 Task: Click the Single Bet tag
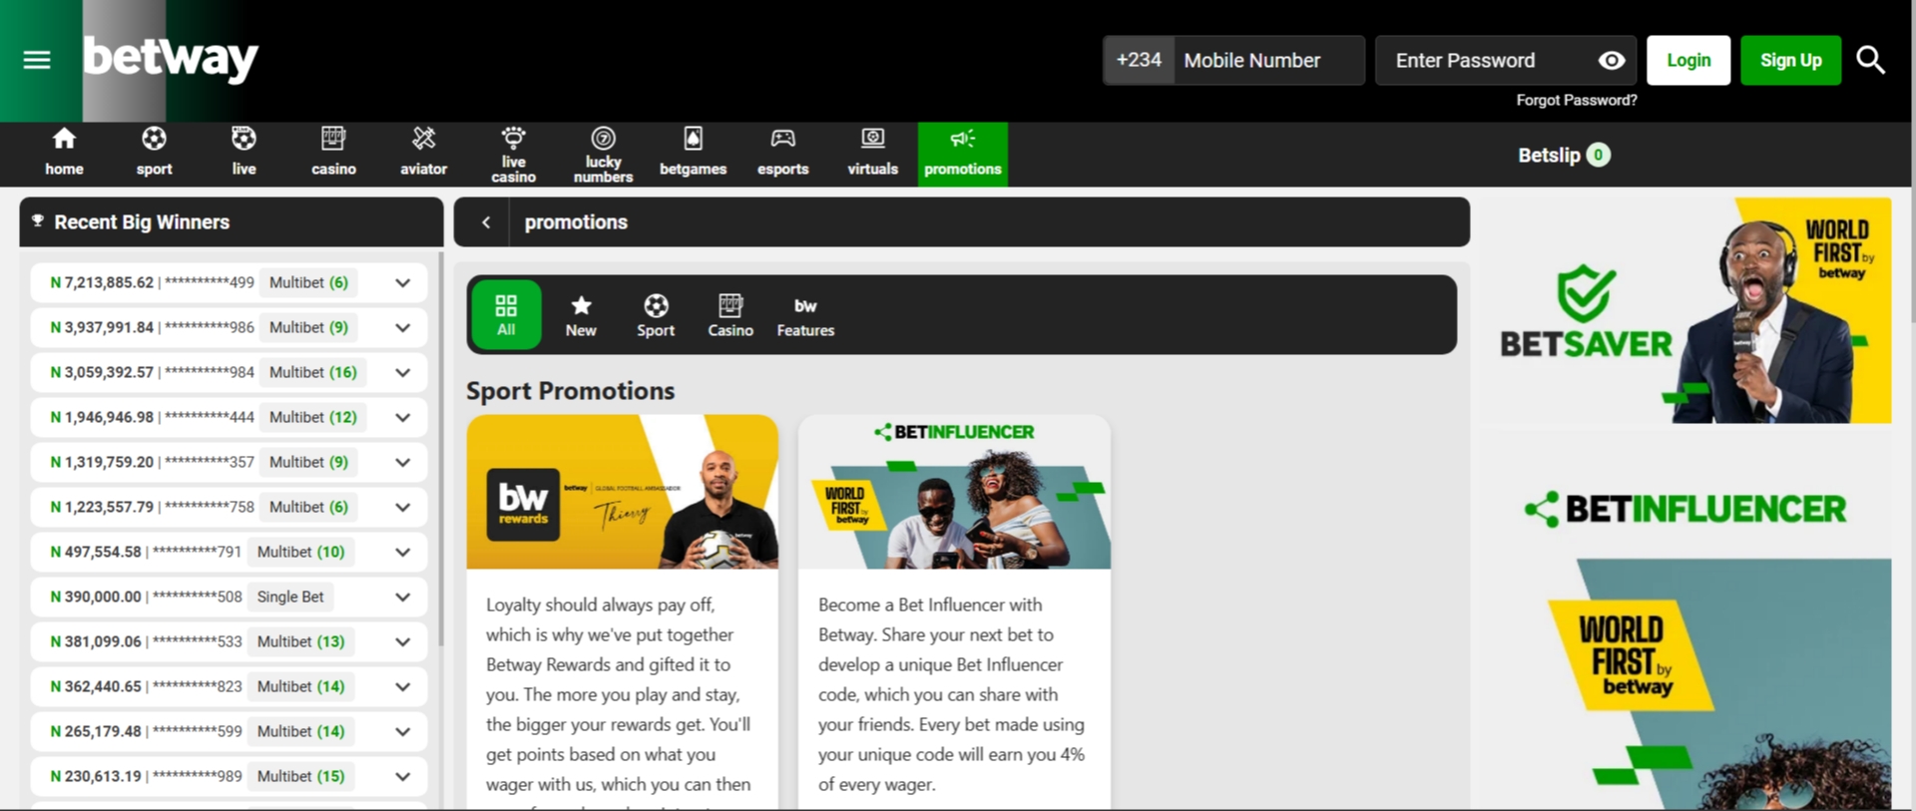(290, 597)
